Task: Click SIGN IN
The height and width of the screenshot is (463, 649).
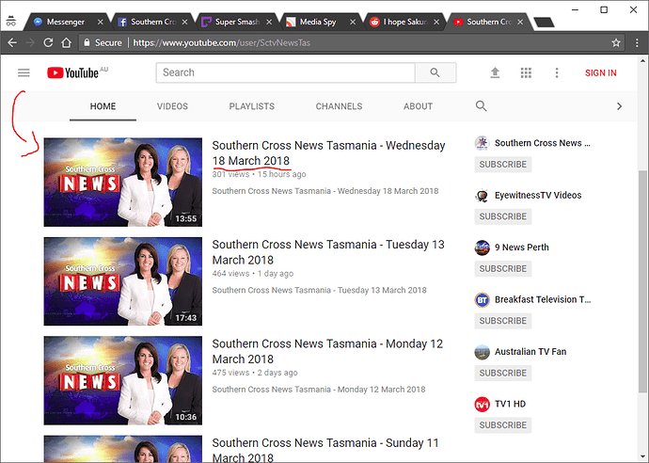Action: (601, 72)
